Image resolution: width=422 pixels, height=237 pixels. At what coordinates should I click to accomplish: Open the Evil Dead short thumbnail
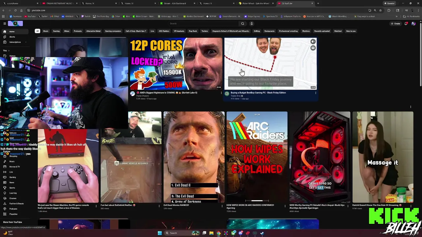coord(194,157)
